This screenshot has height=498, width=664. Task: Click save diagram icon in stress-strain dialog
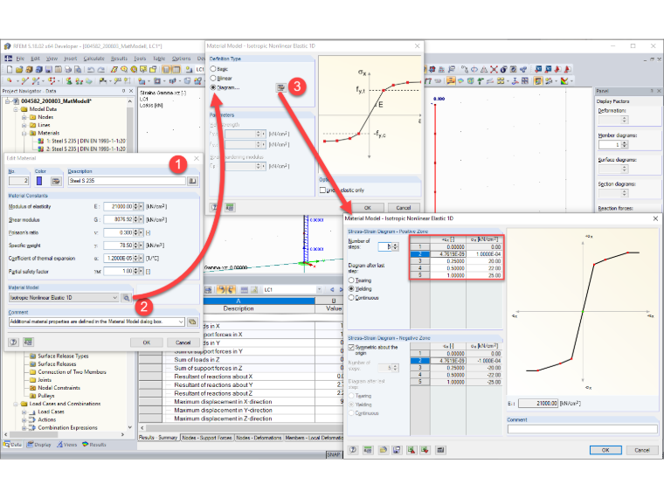(x=397, y=450)
